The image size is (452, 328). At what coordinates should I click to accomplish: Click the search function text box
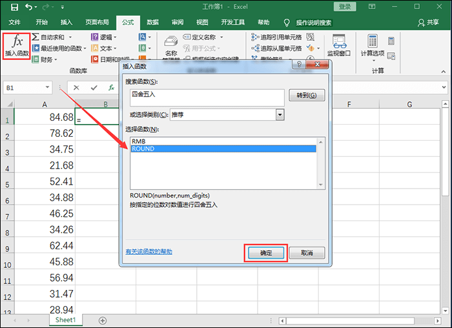[207, 97]
